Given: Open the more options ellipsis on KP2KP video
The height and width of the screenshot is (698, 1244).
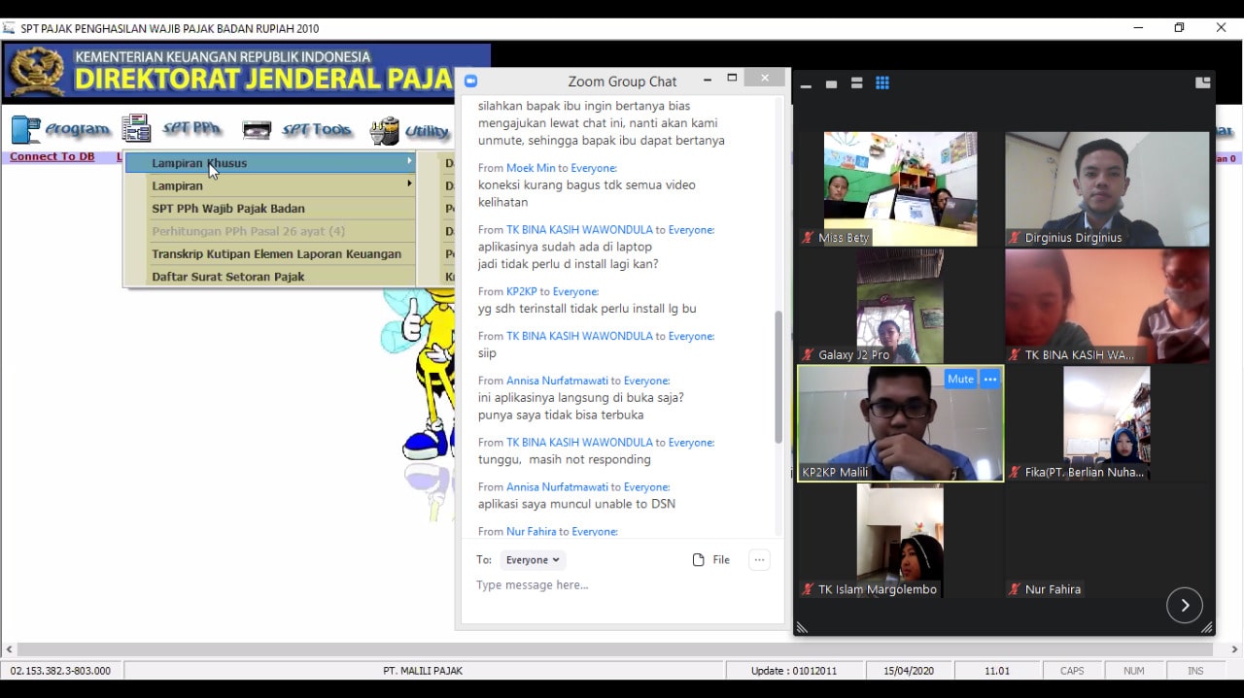Looking at the screenshot, I should pyautogui.click(x=990, y=380).
